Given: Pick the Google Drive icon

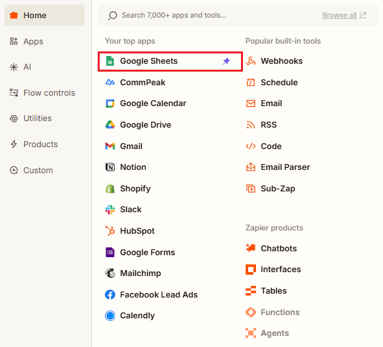Looking at the screenshot, I should pyautogui.click(x=110, y=125).
